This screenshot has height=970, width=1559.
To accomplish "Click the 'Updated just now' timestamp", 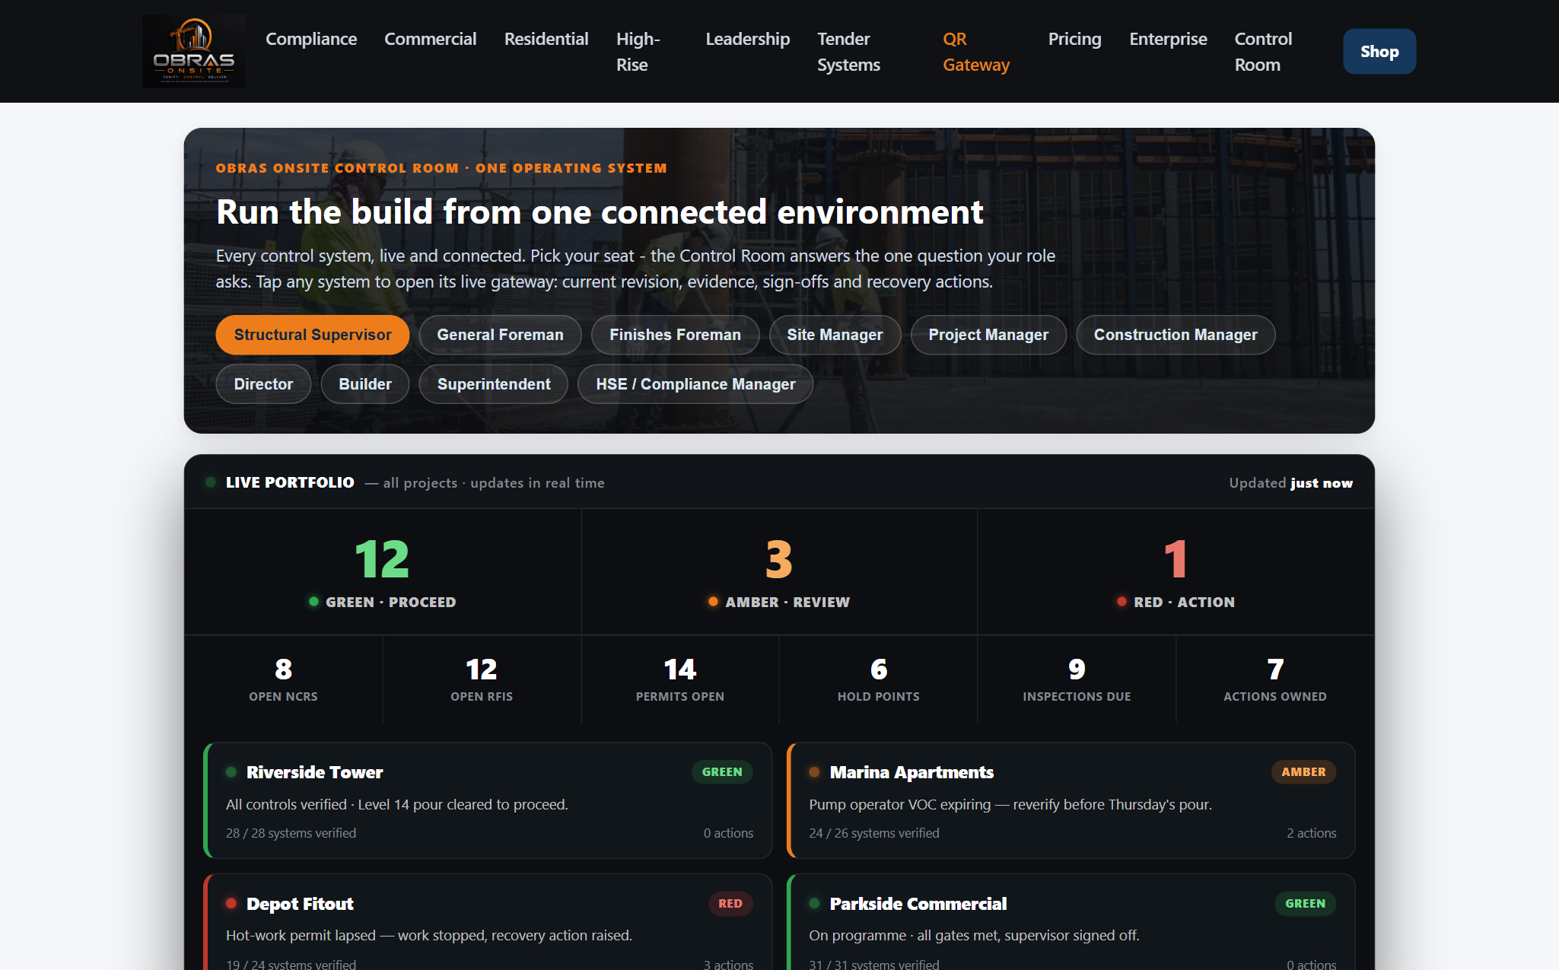I will point(1290,483).
